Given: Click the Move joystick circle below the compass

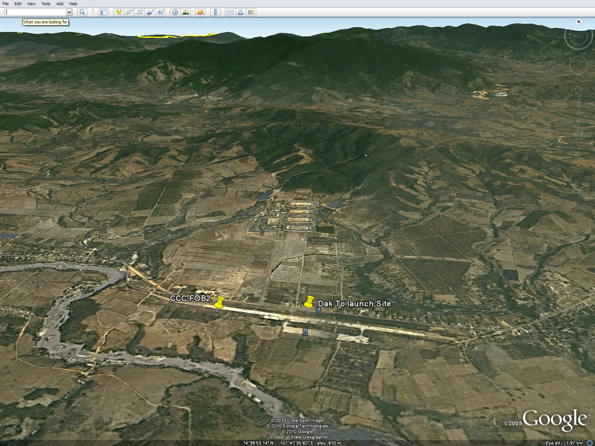Looking at the screenshot, I should coord(578,65).
